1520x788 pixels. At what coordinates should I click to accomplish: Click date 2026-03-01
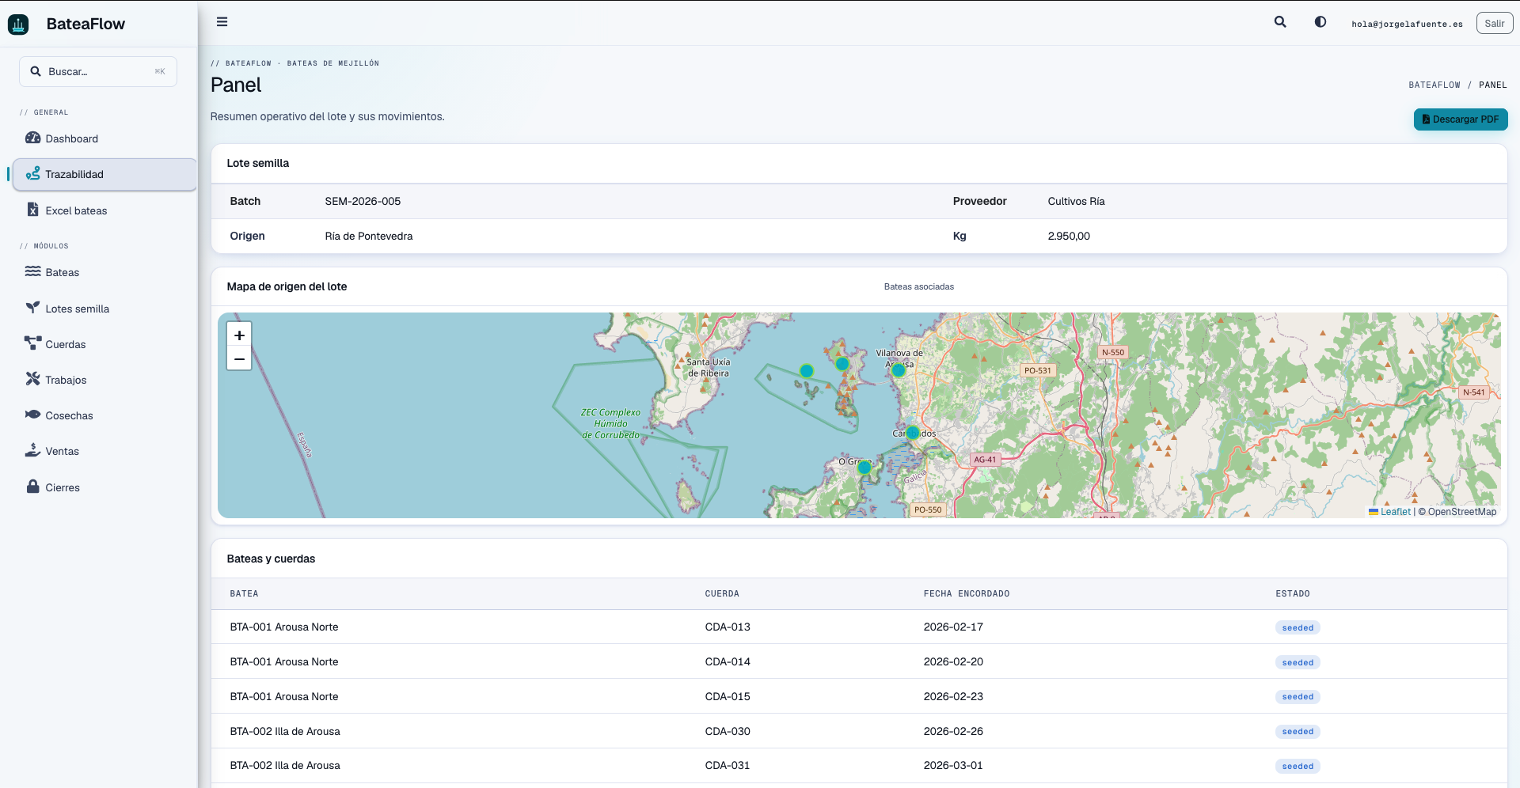953,765
